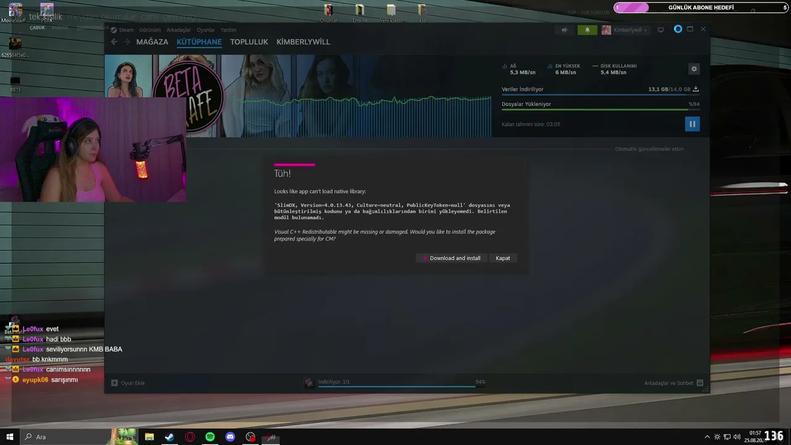Pause the current download
This screenshot has width=791, height=445.
click(692, 124)
